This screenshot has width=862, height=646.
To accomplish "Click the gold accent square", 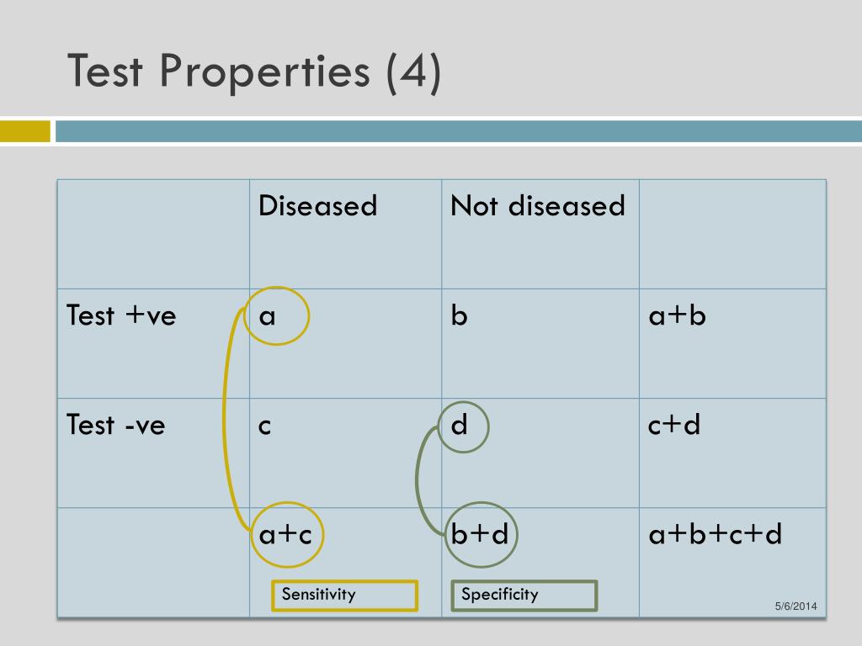I will (x=24, y=131).
